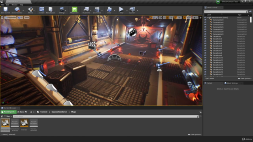Click into the Search Maps field
Screen dimensions: 253x142
point(105,116)
